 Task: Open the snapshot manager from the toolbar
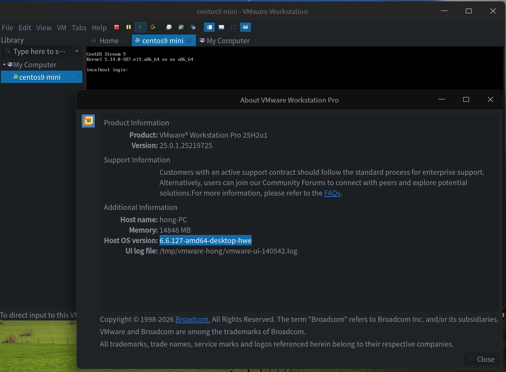pos(193,27)
